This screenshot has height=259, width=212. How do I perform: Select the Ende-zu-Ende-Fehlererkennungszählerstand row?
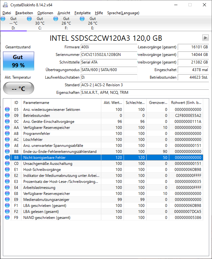tap(103, 151)
